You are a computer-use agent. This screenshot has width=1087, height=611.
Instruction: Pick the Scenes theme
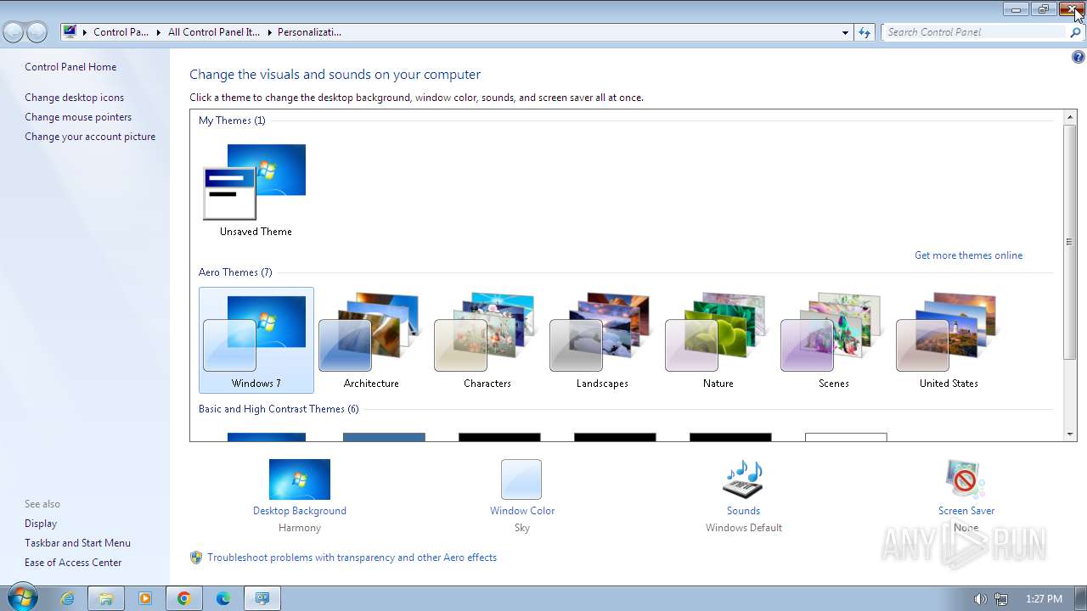click(x=833, y=340)
